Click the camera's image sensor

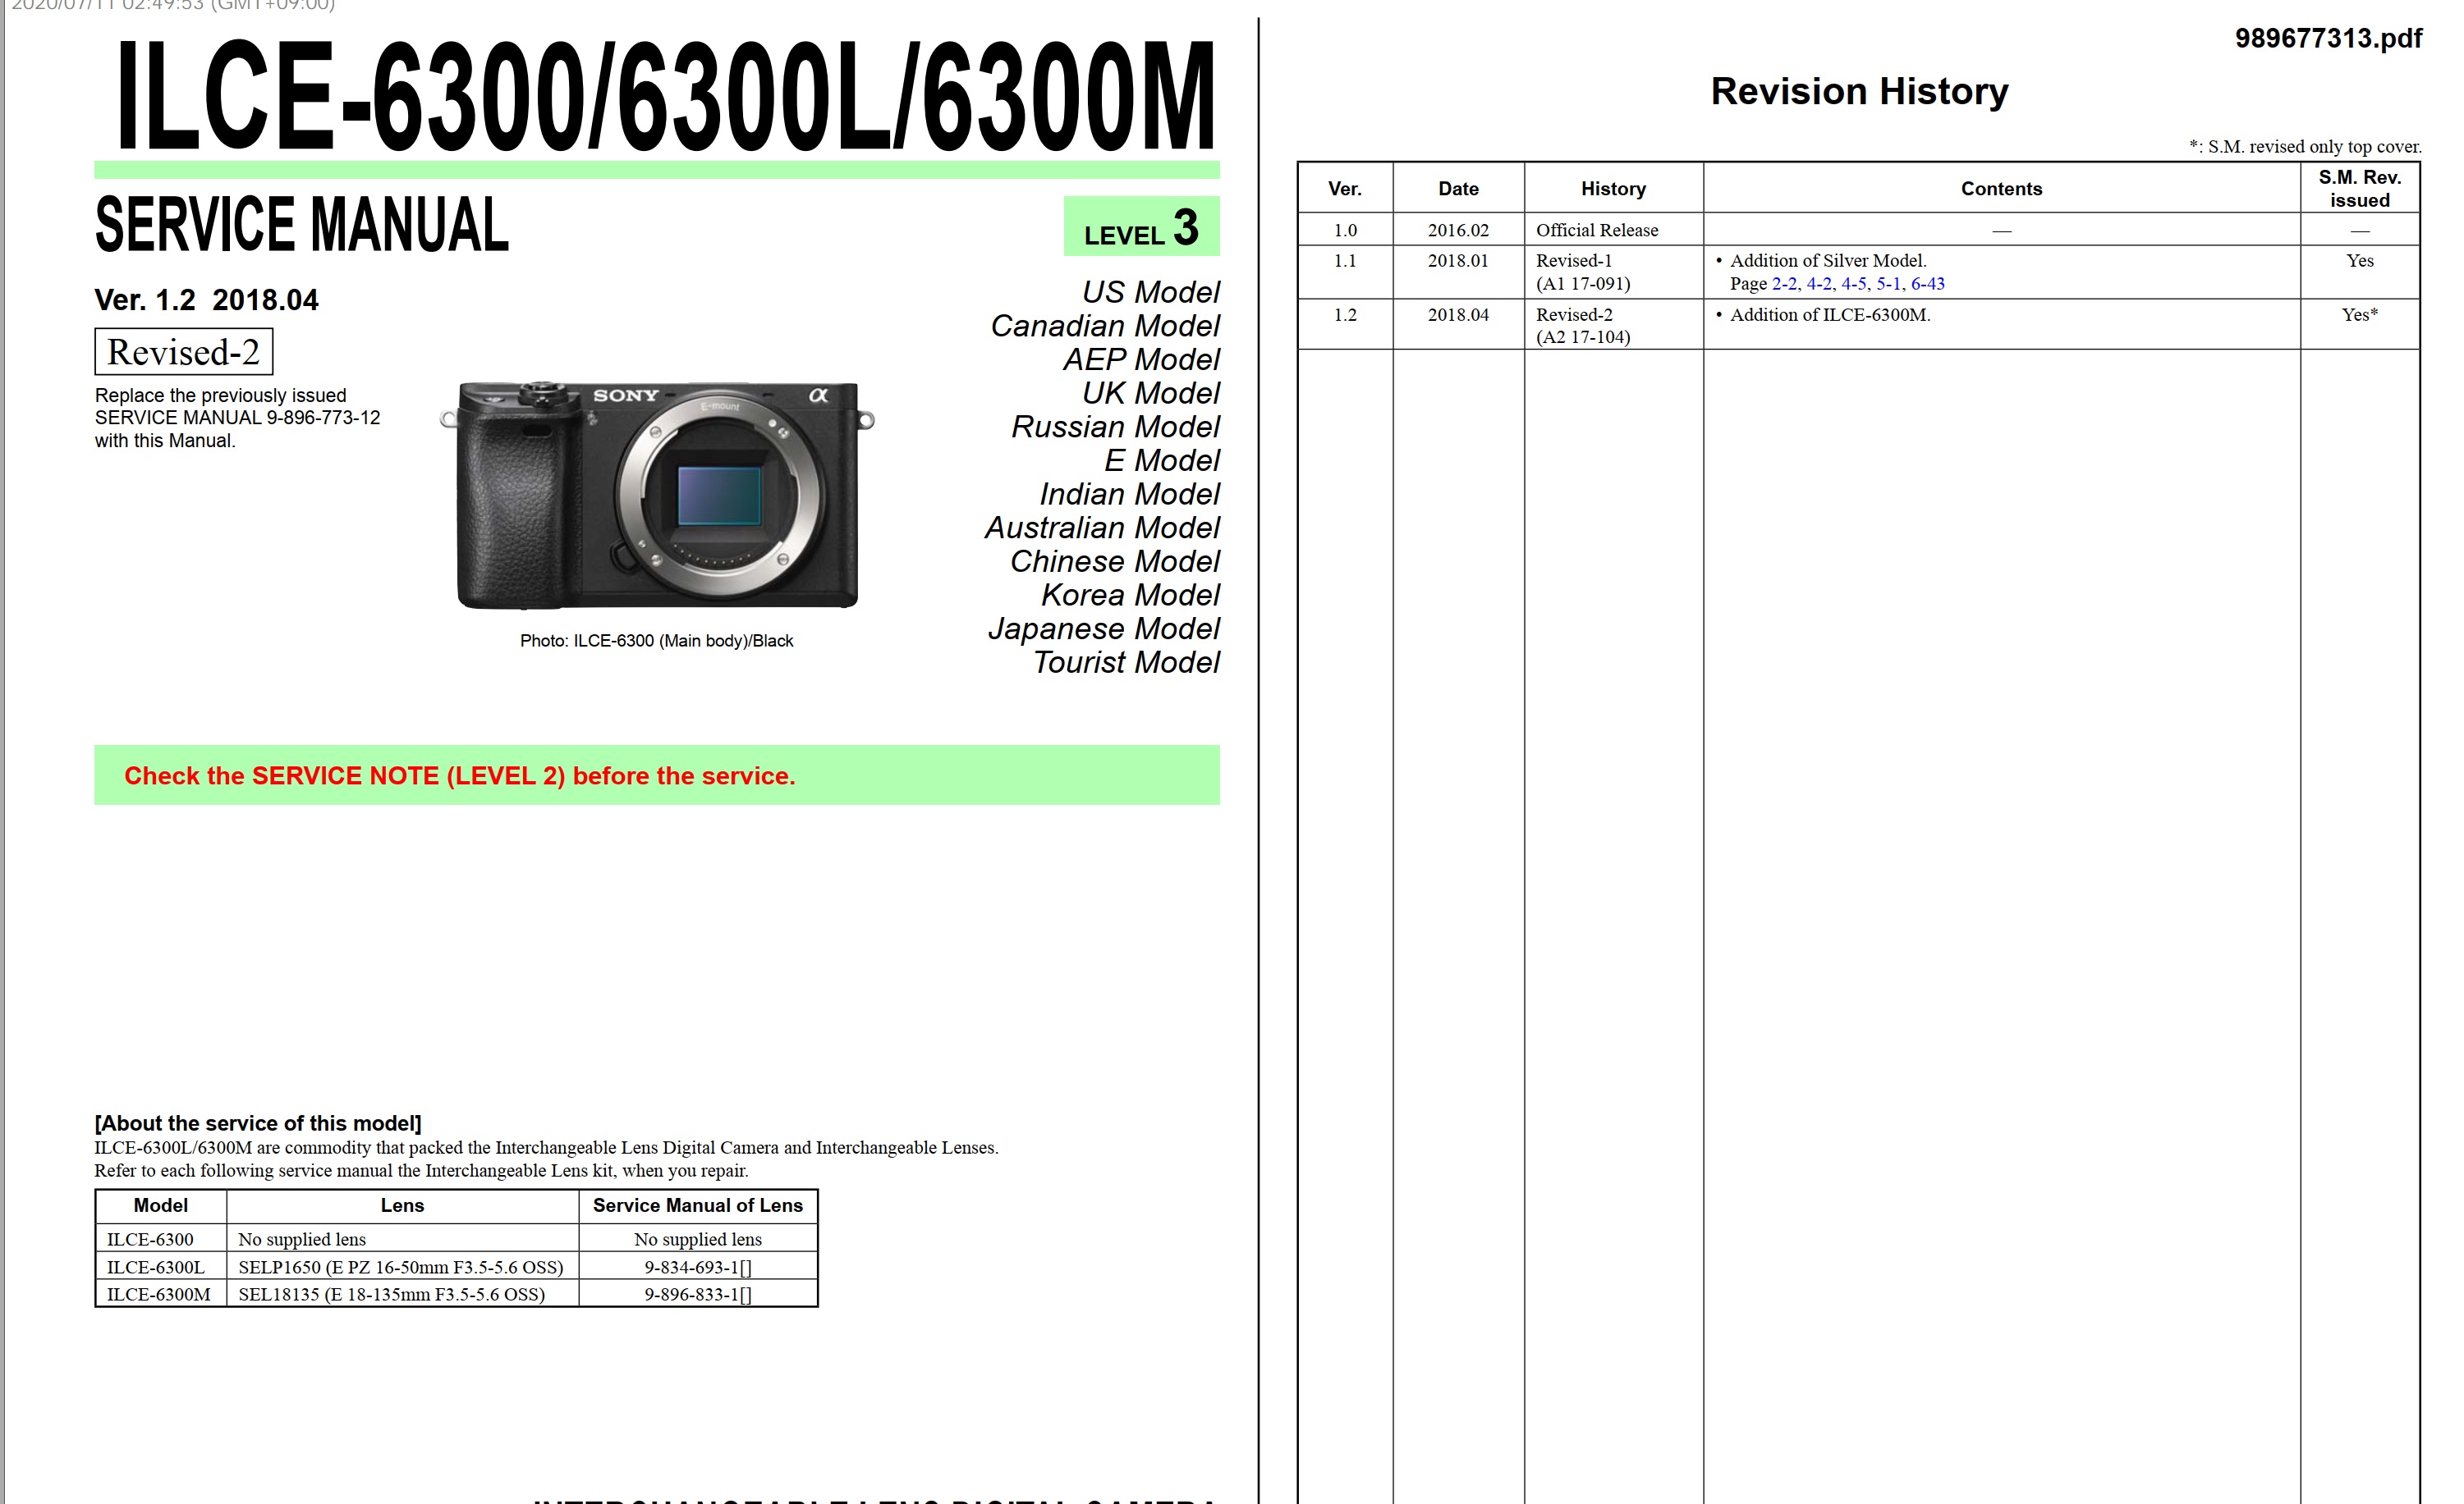[719, 496]
